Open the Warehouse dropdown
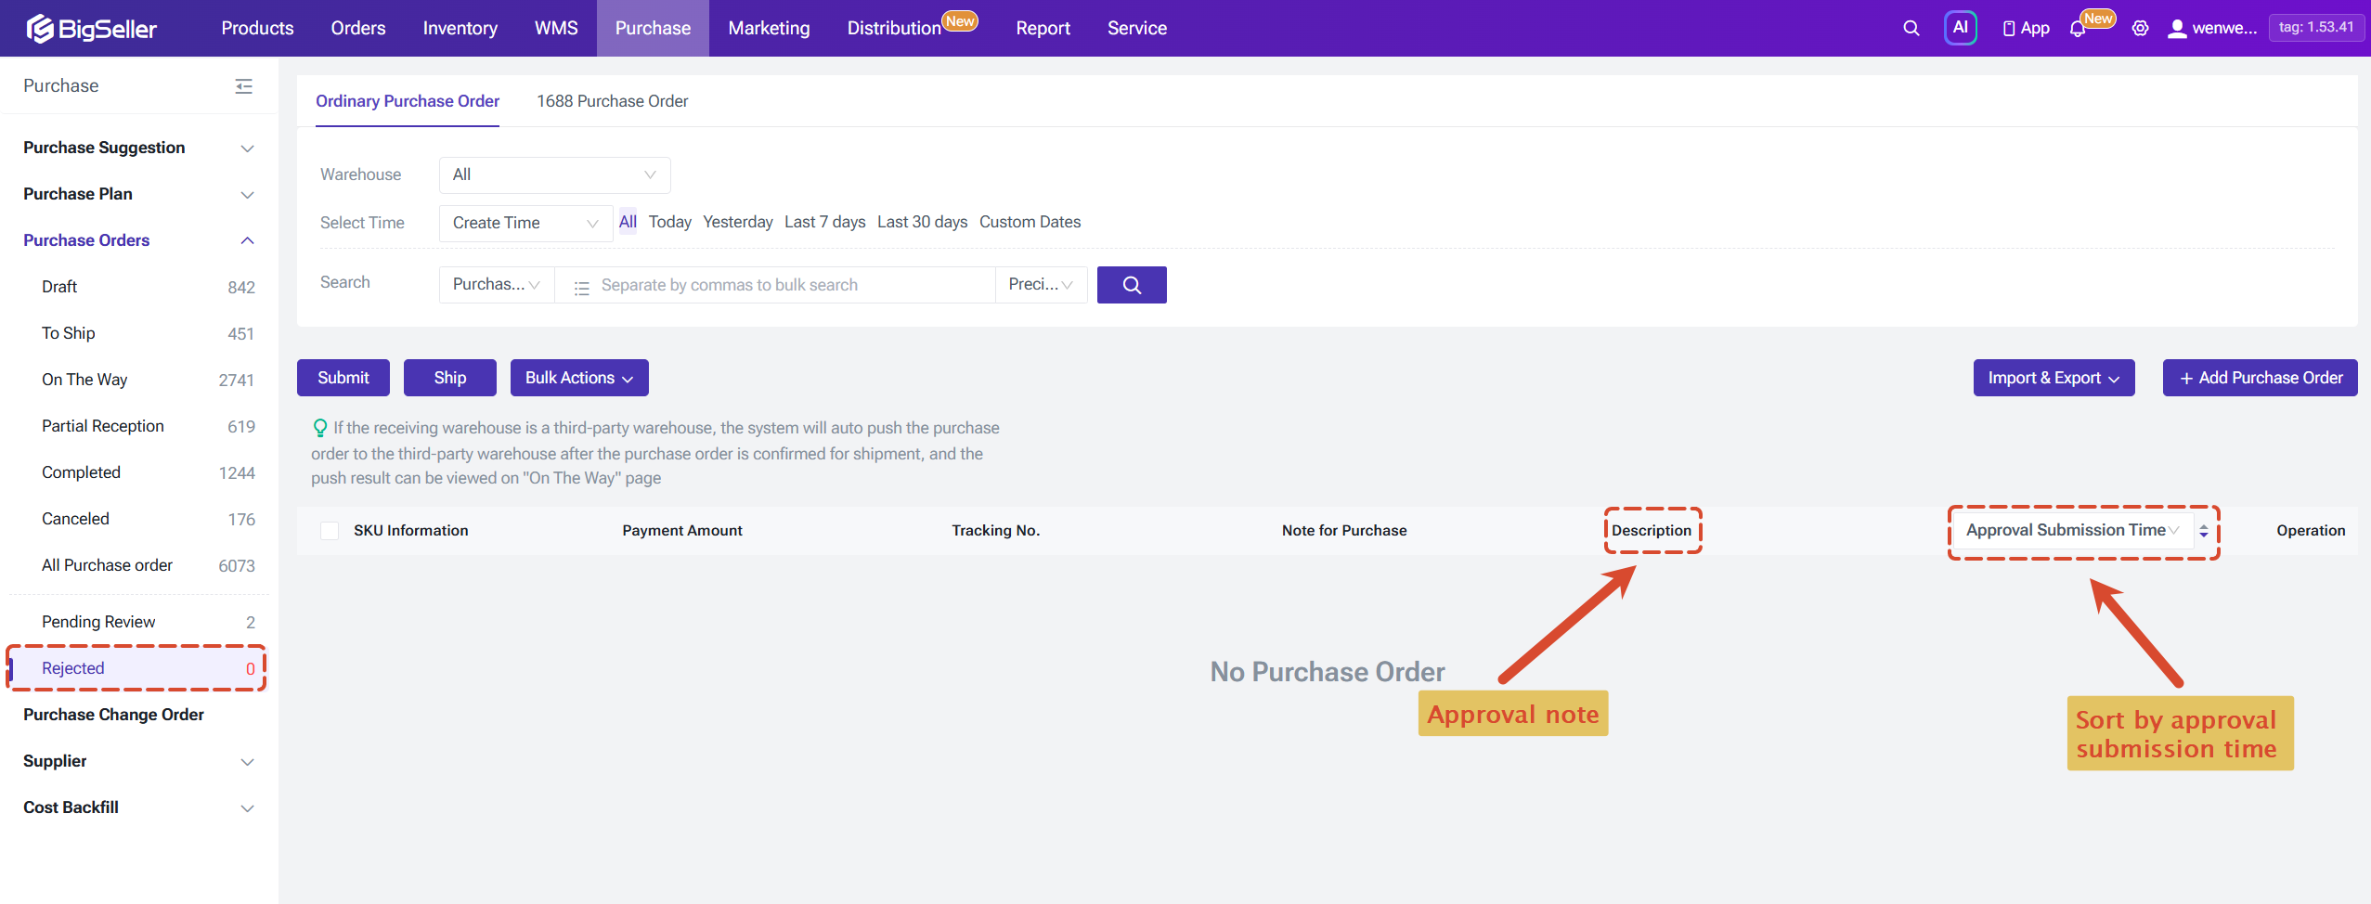Screen dimensions: 2371x904 pos(554,174)
